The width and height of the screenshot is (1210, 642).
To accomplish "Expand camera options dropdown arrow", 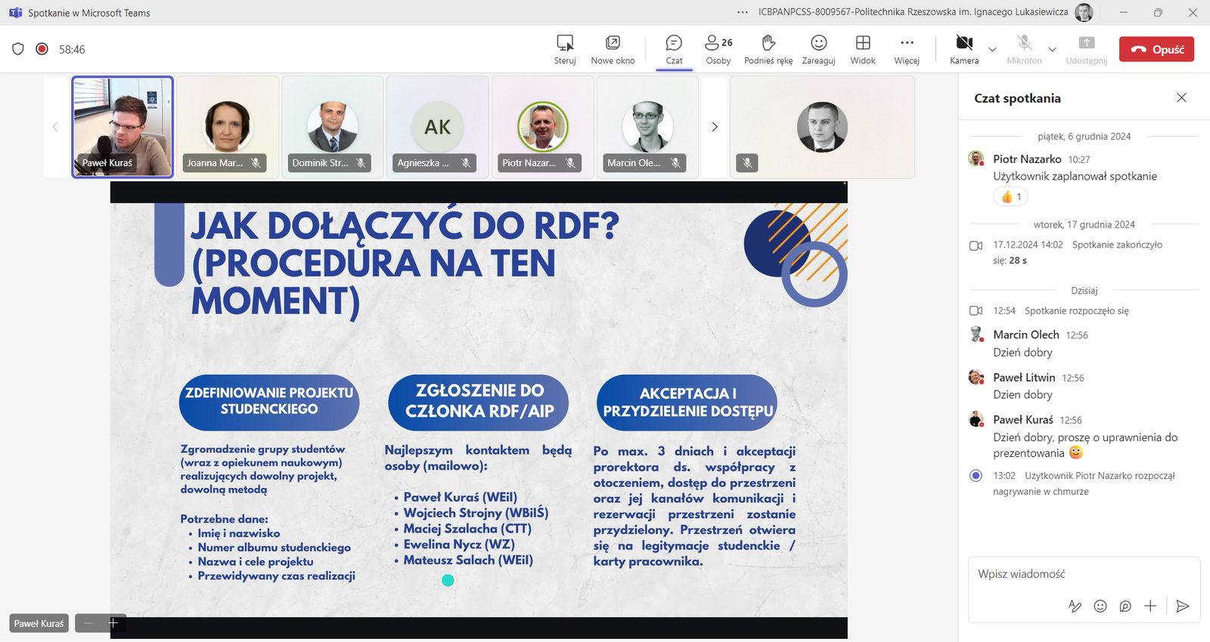I will [x=992, y=50].
